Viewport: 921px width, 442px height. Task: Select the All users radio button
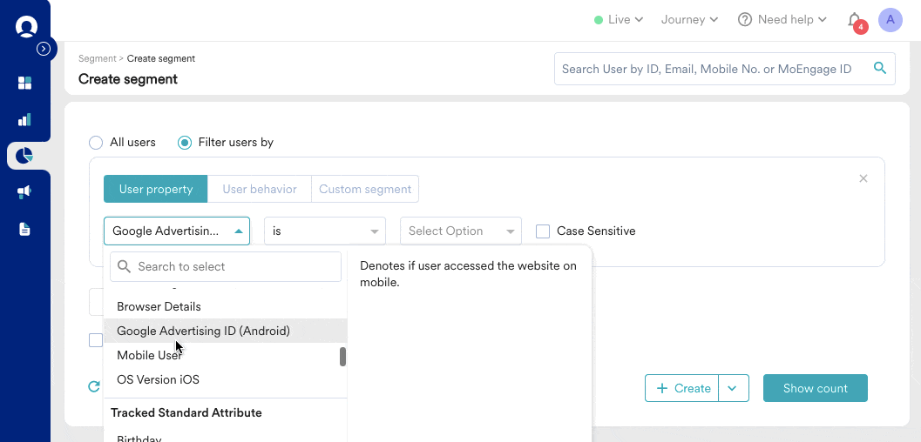95,143
